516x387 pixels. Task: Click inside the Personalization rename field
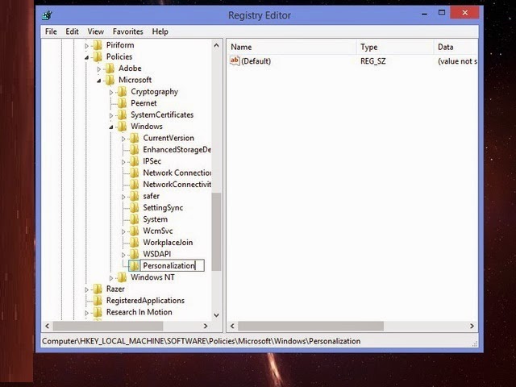pos(172,265)
